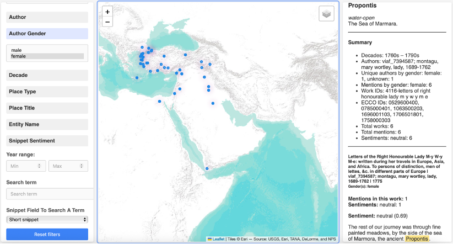Select female in the gender list
This screenshot has width=453, height=244.
click(19, 56)
